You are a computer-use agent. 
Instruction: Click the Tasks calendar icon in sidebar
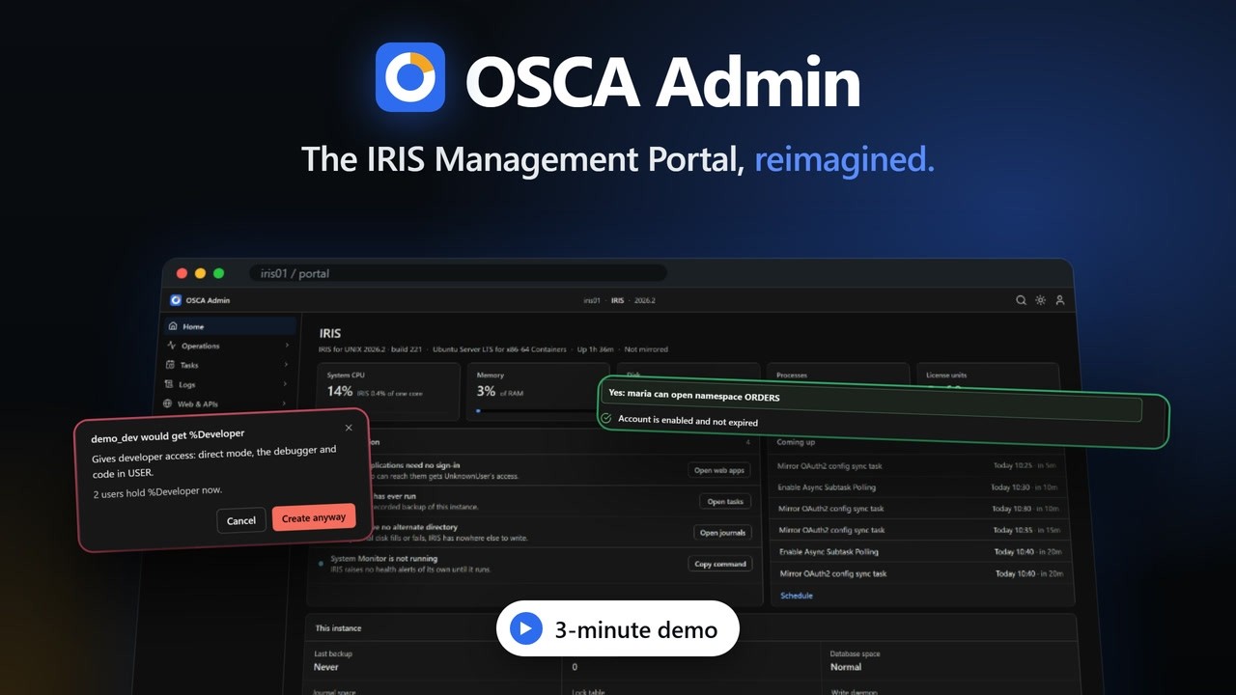click(x=170, y=365)
